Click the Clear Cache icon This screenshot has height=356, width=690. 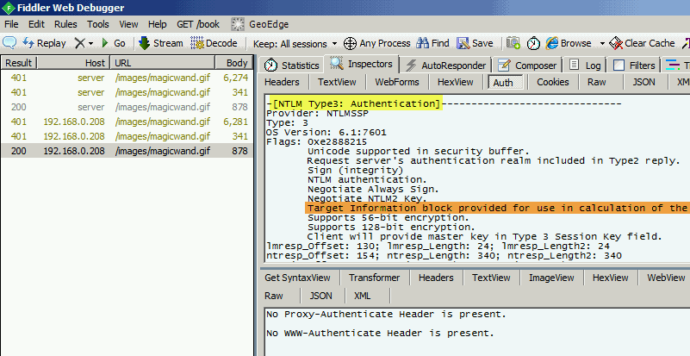pyautogui.click(x=615, y=42)
